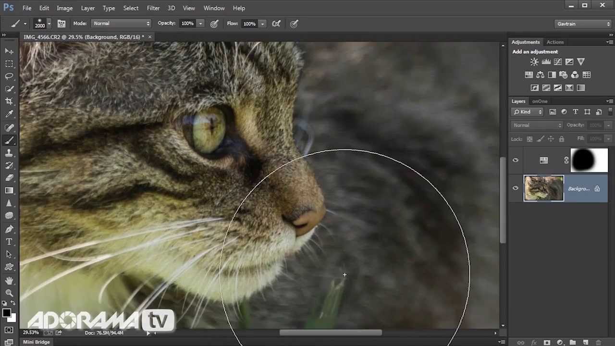Open the brush Opacity slider arrow
This screenshot has width=615, height=346.
point(200,24)
